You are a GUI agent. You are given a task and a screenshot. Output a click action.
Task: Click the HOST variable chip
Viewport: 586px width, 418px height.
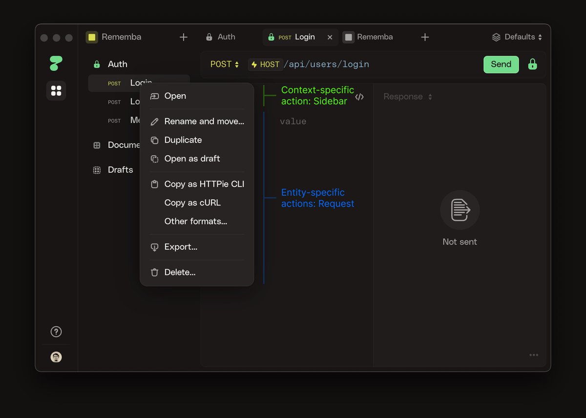pos(265,64)
